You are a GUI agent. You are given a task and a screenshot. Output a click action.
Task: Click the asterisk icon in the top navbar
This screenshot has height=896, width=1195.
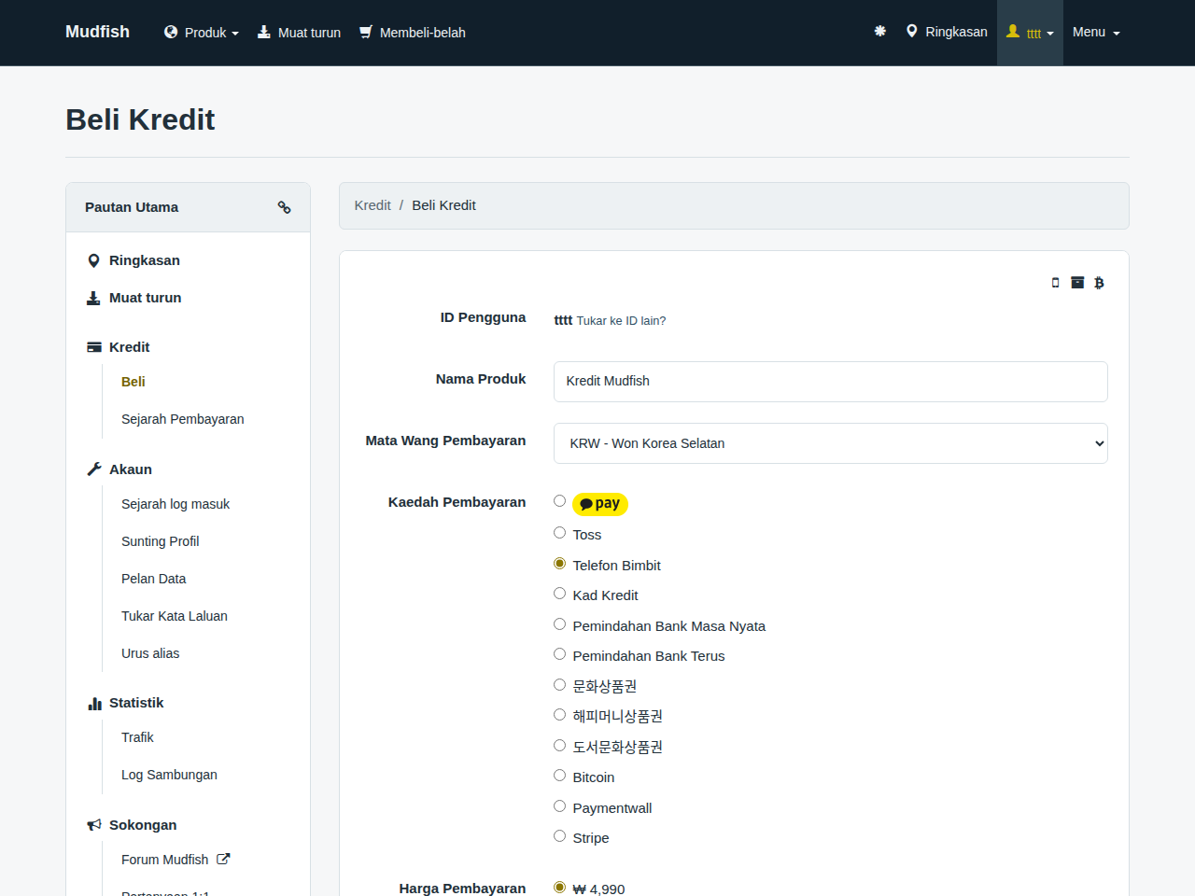(x=879, y=31)
